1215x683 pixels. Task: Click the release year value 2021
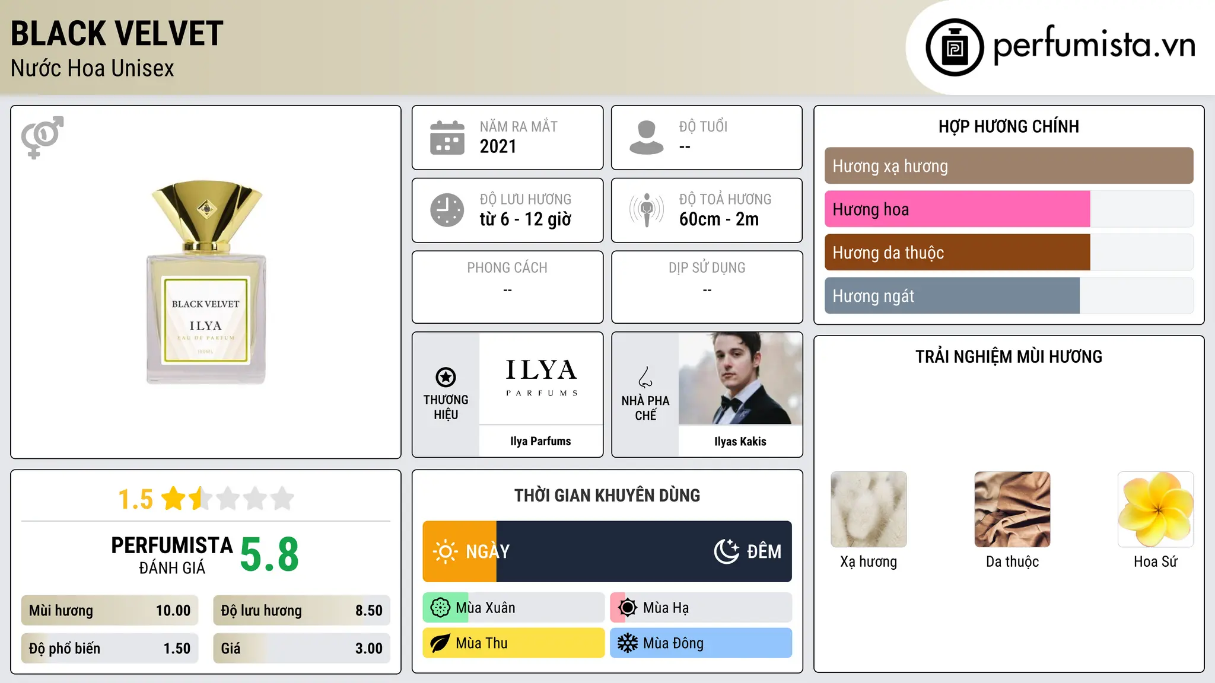(x=498, y=146)
